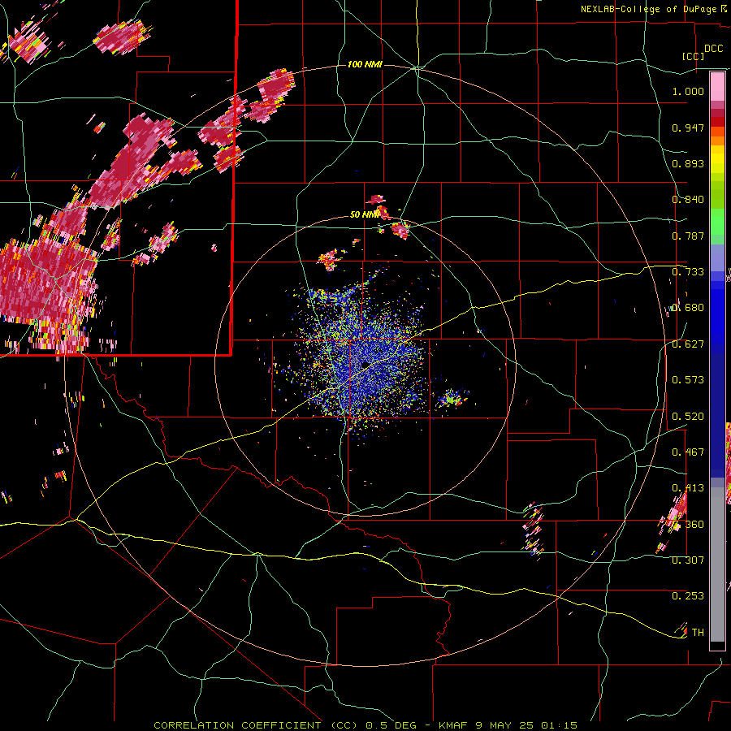This screenshot has height=731, width=731.
Task: Click the 1.000 scale value
Action: click(688, 91)
